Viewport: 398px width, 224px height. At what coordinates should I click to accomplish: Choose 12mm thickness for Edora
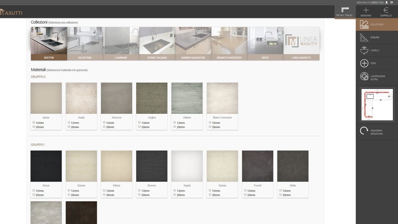click(x=104, y=190)
